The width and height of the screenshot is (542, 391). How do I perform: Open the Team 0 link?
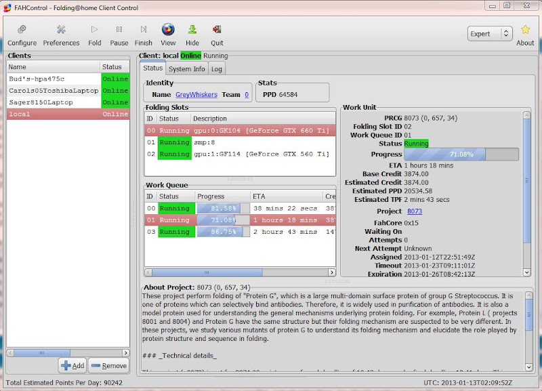(x=247, y=94)
